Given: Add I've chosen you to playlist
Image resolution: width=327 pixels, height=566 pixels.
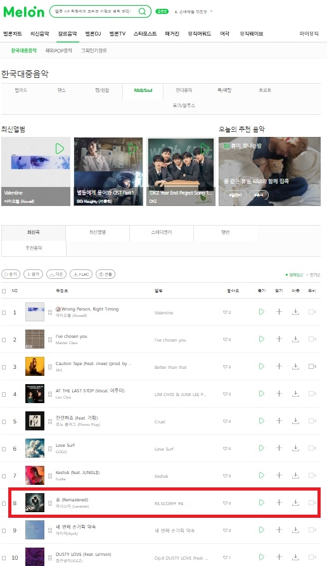Looking at the screenshot, I should 279,339.
